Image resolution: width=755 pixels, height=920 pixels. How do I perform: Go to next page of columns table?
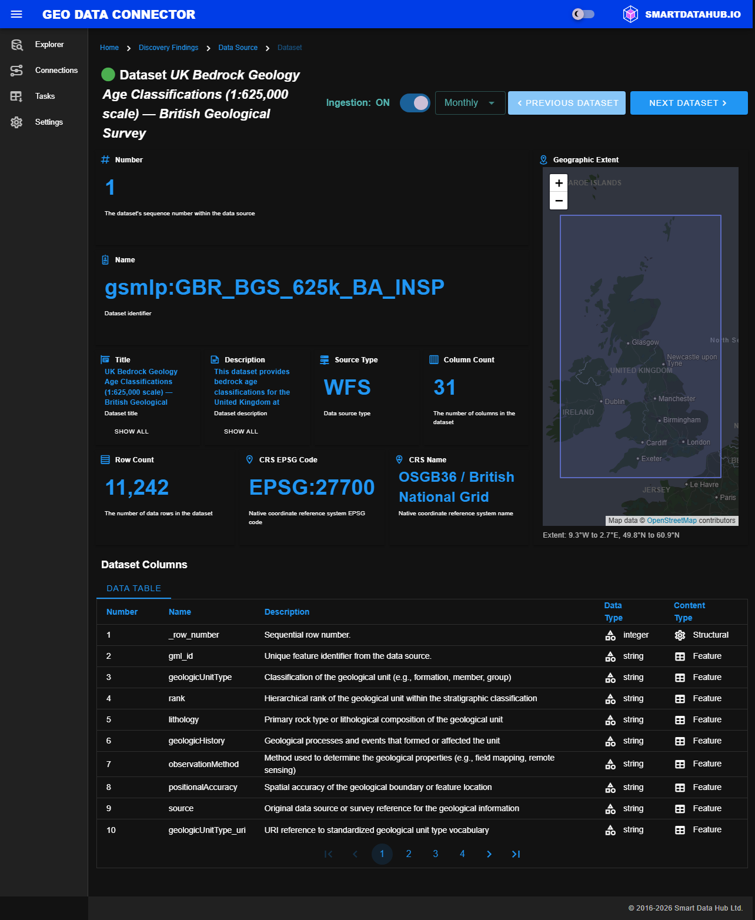489,854
